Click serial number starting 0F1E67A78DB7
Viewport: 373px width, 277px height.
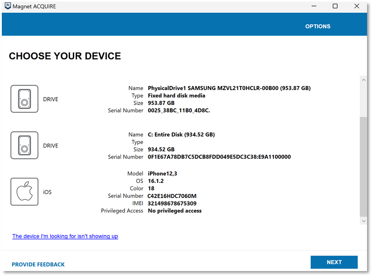[x=219, y=157]
